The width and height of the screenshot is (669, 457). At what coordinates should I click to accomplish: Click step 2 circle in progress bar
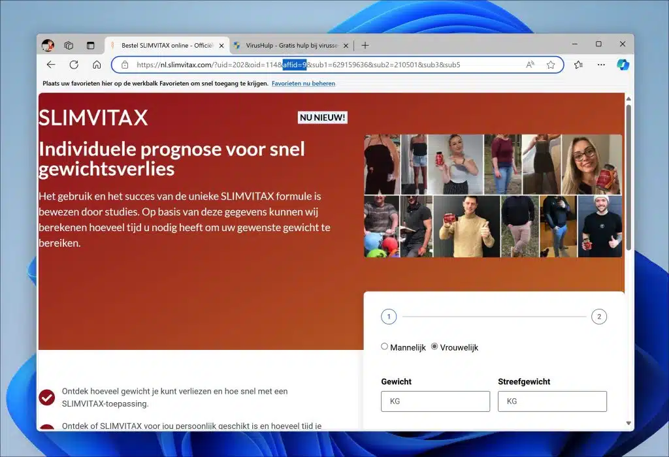[599, 317]
